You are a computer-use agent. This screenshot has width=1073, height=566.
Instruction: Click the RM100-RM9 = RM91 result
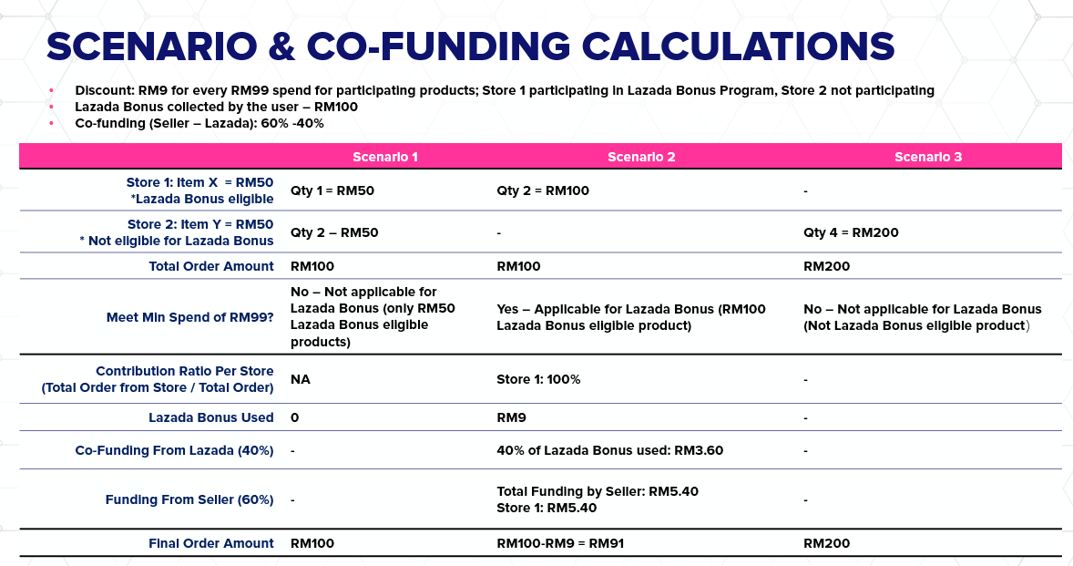pyautogui.click(x=560, y=543)
